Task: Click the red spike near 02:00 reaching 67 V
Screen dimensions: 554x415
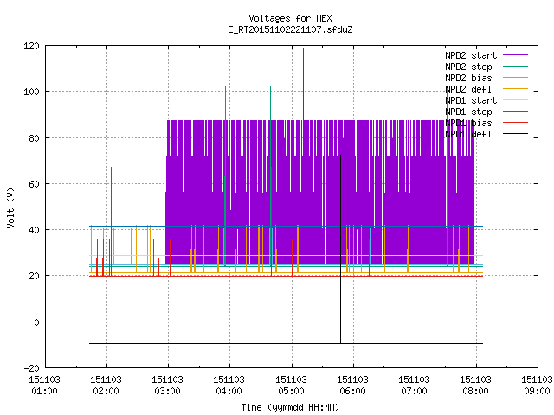Action: coord(111,221)
